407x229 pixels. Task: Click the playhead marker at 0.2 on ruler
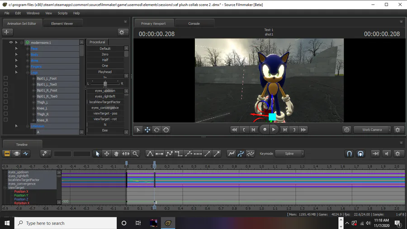click(x=155, y=165)
